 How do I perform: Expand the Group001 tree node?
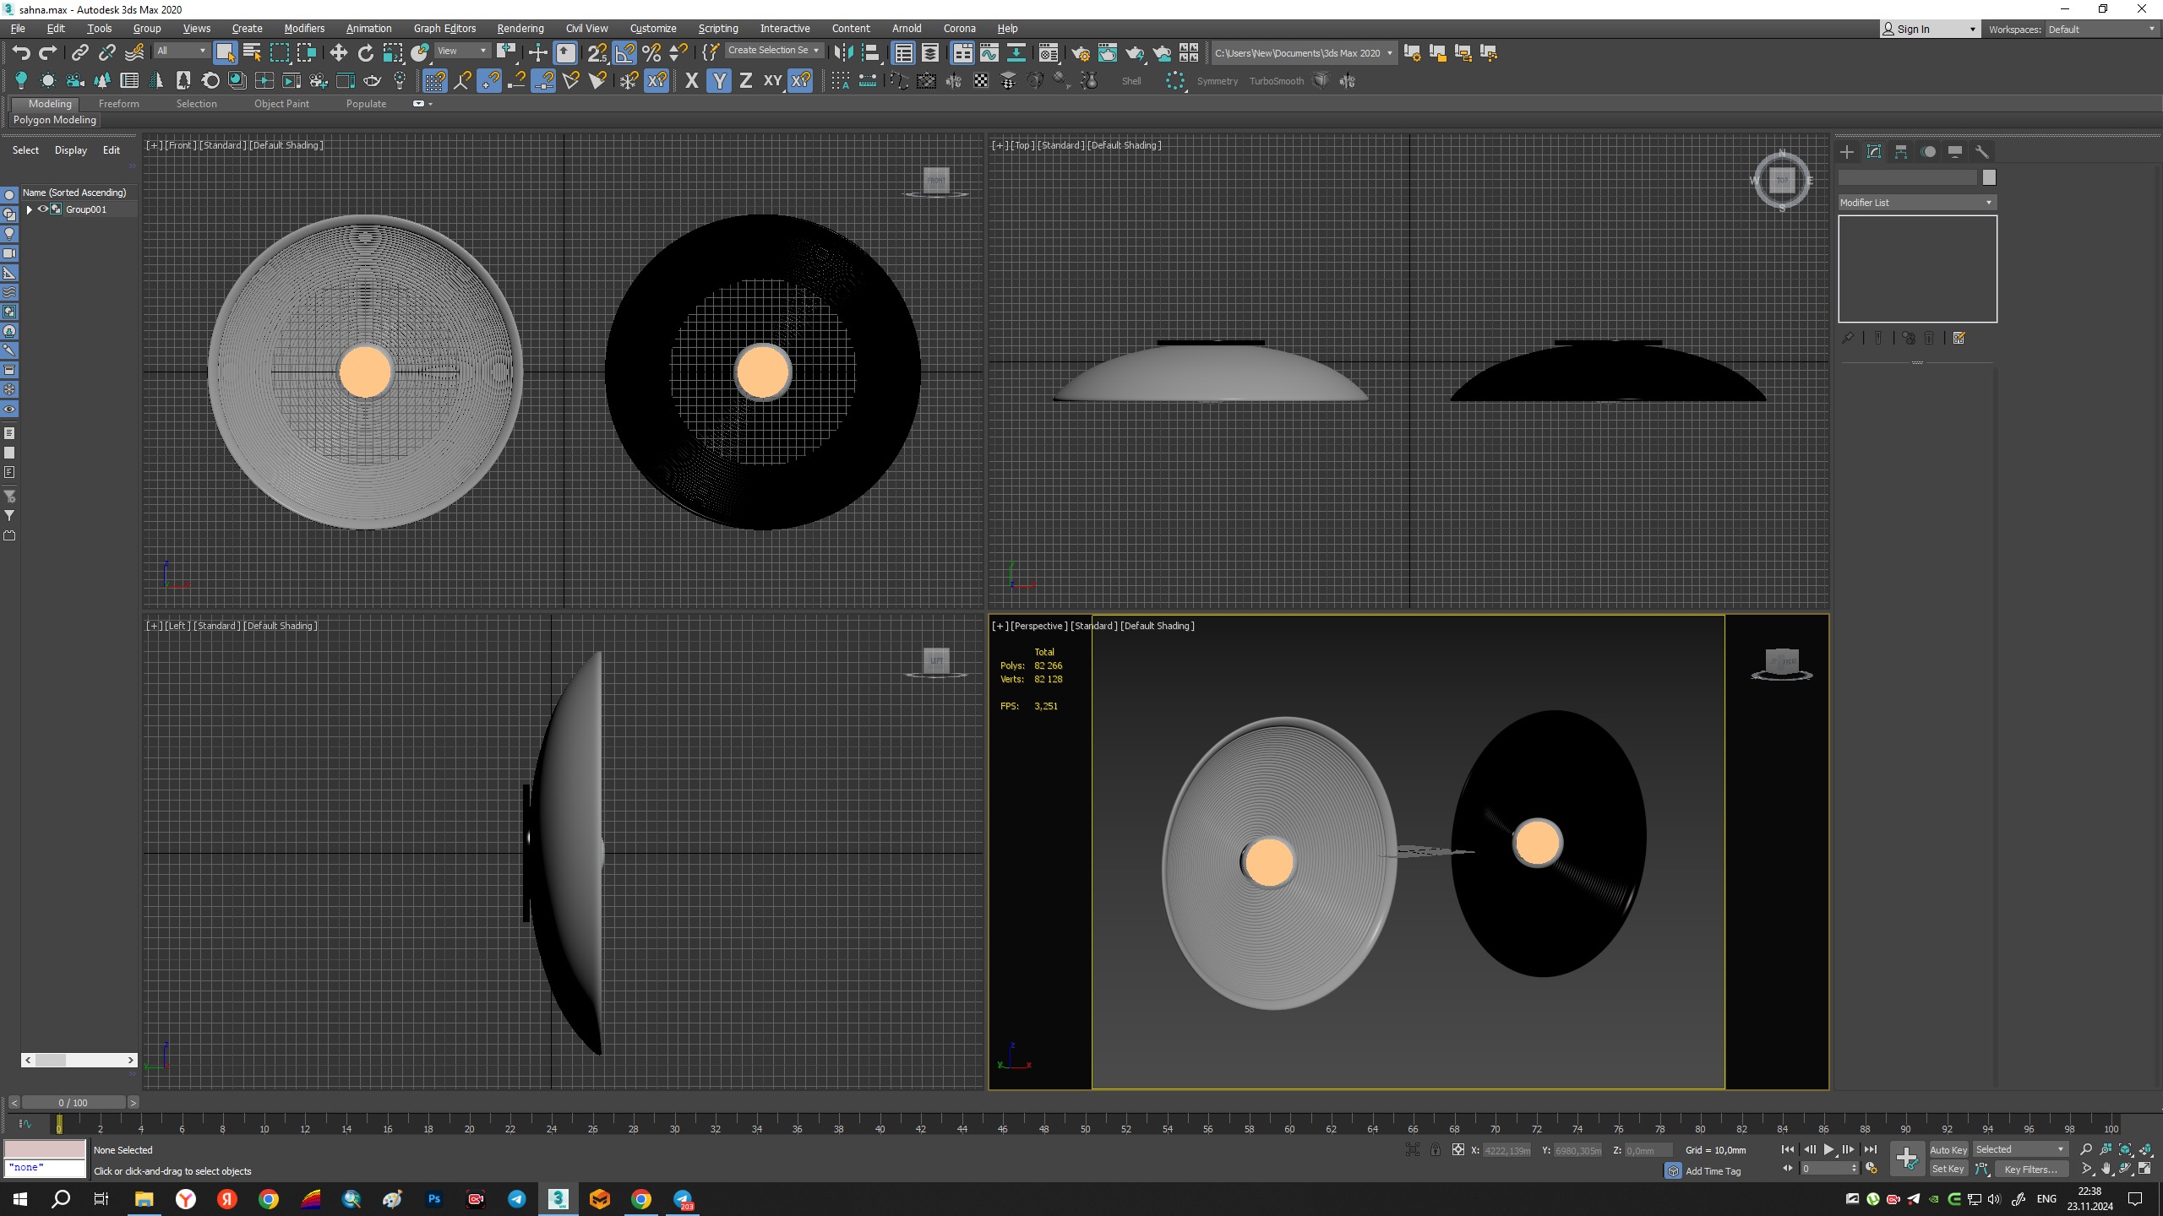pos(30,209)
